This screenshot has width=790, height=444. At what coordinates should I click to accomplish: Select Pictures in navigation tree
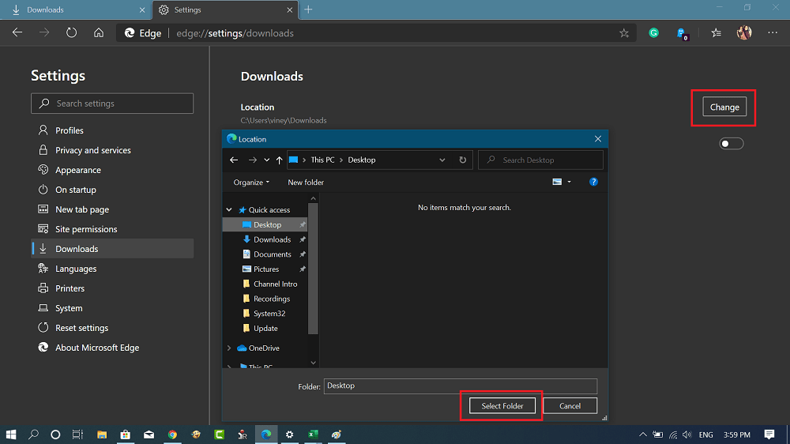point(265,269)
